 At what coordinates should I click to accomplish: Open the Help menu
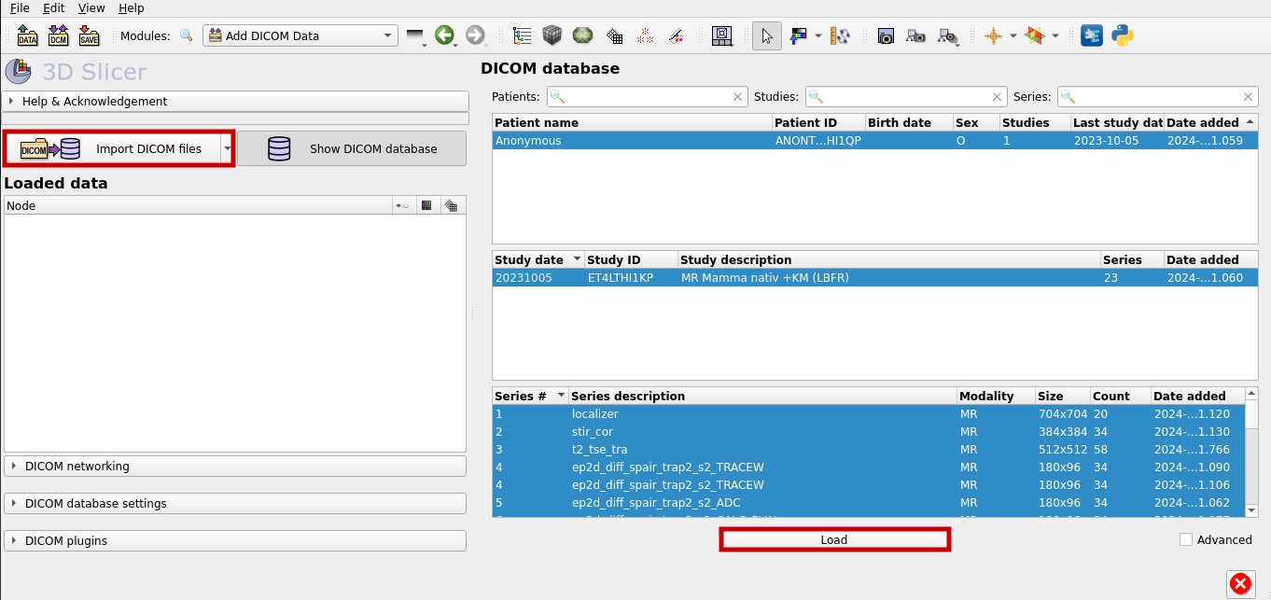[x=131, y=7]
